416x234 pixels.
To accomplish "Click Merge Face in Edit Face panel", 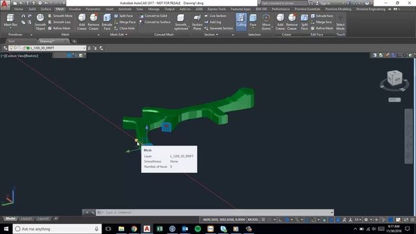I will [321, 22].
